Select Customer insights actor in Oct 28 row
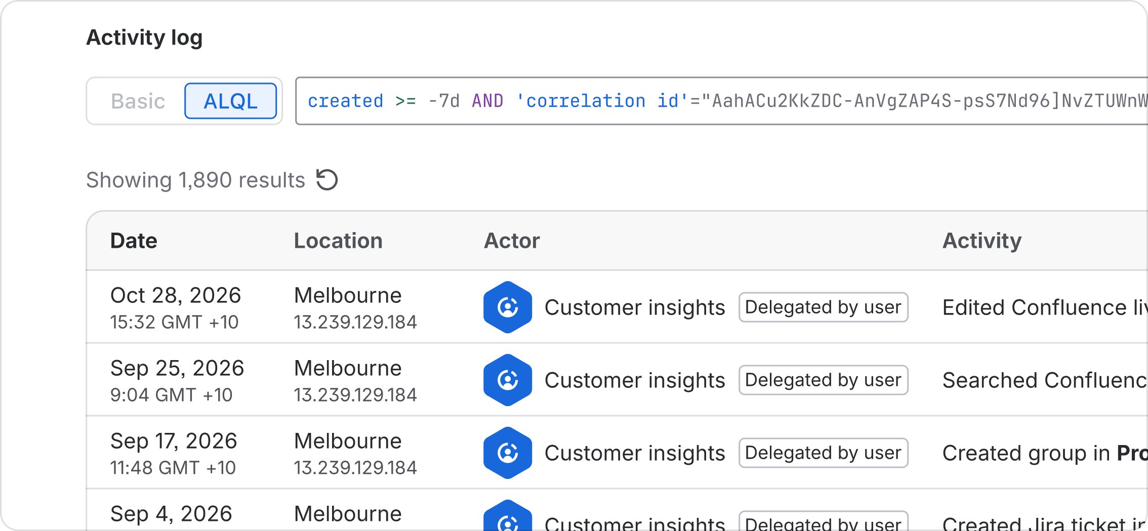This screenshot has height=531, width=1148. (x=635, y=307)
